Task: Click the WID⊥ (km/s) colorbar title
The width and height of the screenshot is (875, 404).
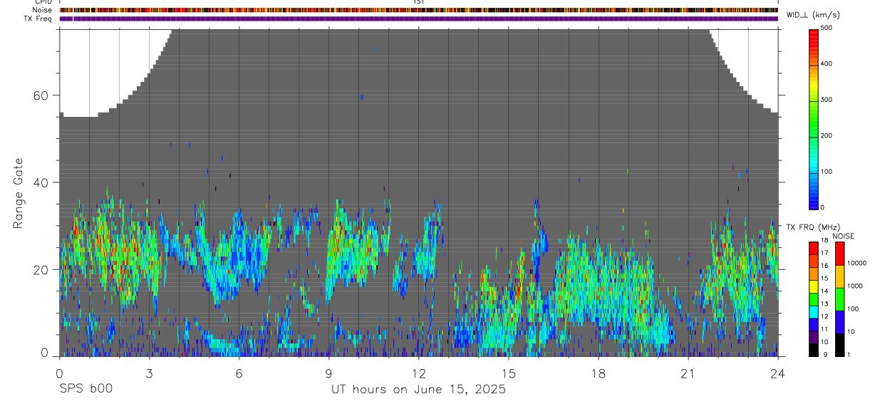Action: 814,16
